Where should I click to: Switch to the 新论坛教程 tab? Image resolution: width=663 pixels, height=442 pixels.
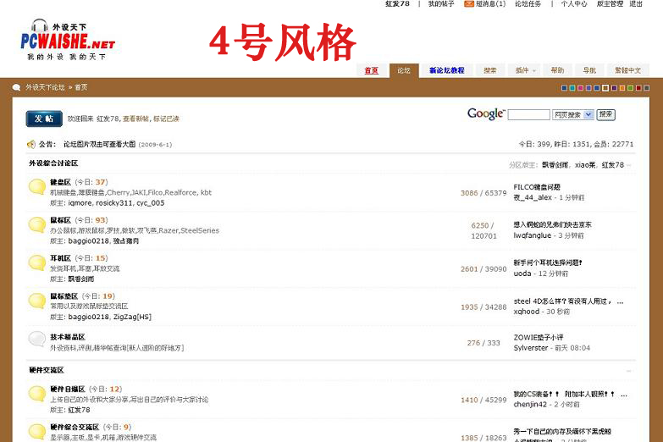coord(446,70)
